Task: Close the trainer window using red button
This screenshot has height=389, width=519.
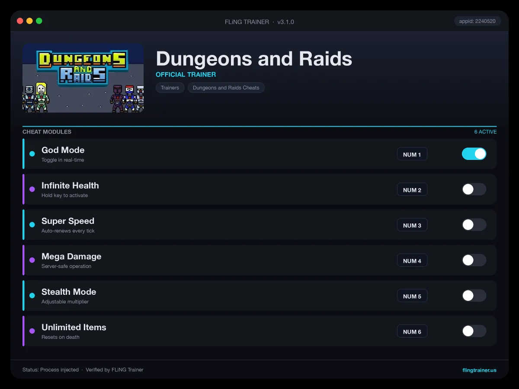Action: (x=20, y=21)
